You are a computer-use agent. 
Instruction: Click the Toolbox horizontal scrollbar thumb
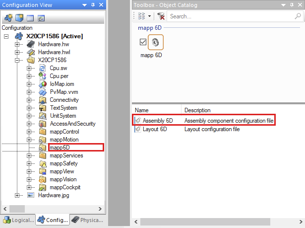205,222
